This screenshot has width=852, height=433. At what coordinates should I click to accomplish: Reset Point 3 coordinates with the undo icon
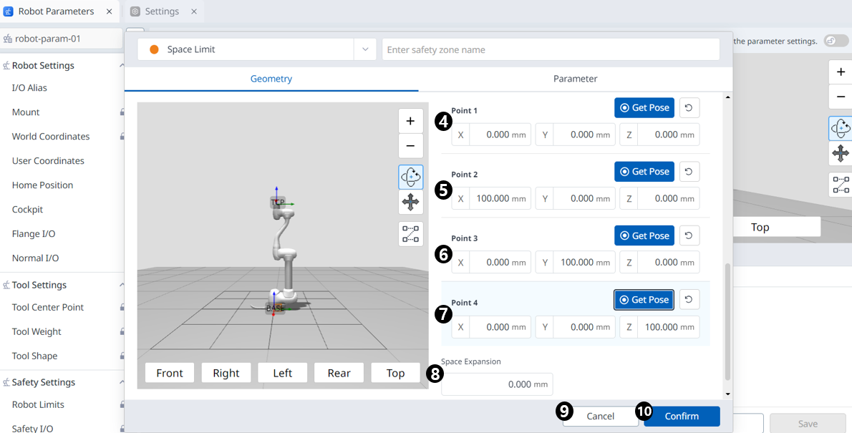[689, 235]
